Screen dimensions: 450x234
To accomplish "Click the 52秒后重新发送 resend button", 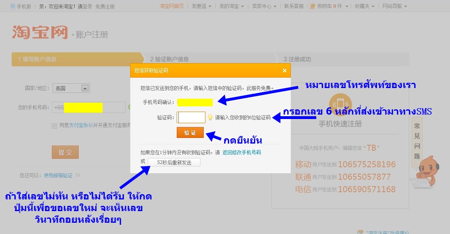I will (174, 162).
